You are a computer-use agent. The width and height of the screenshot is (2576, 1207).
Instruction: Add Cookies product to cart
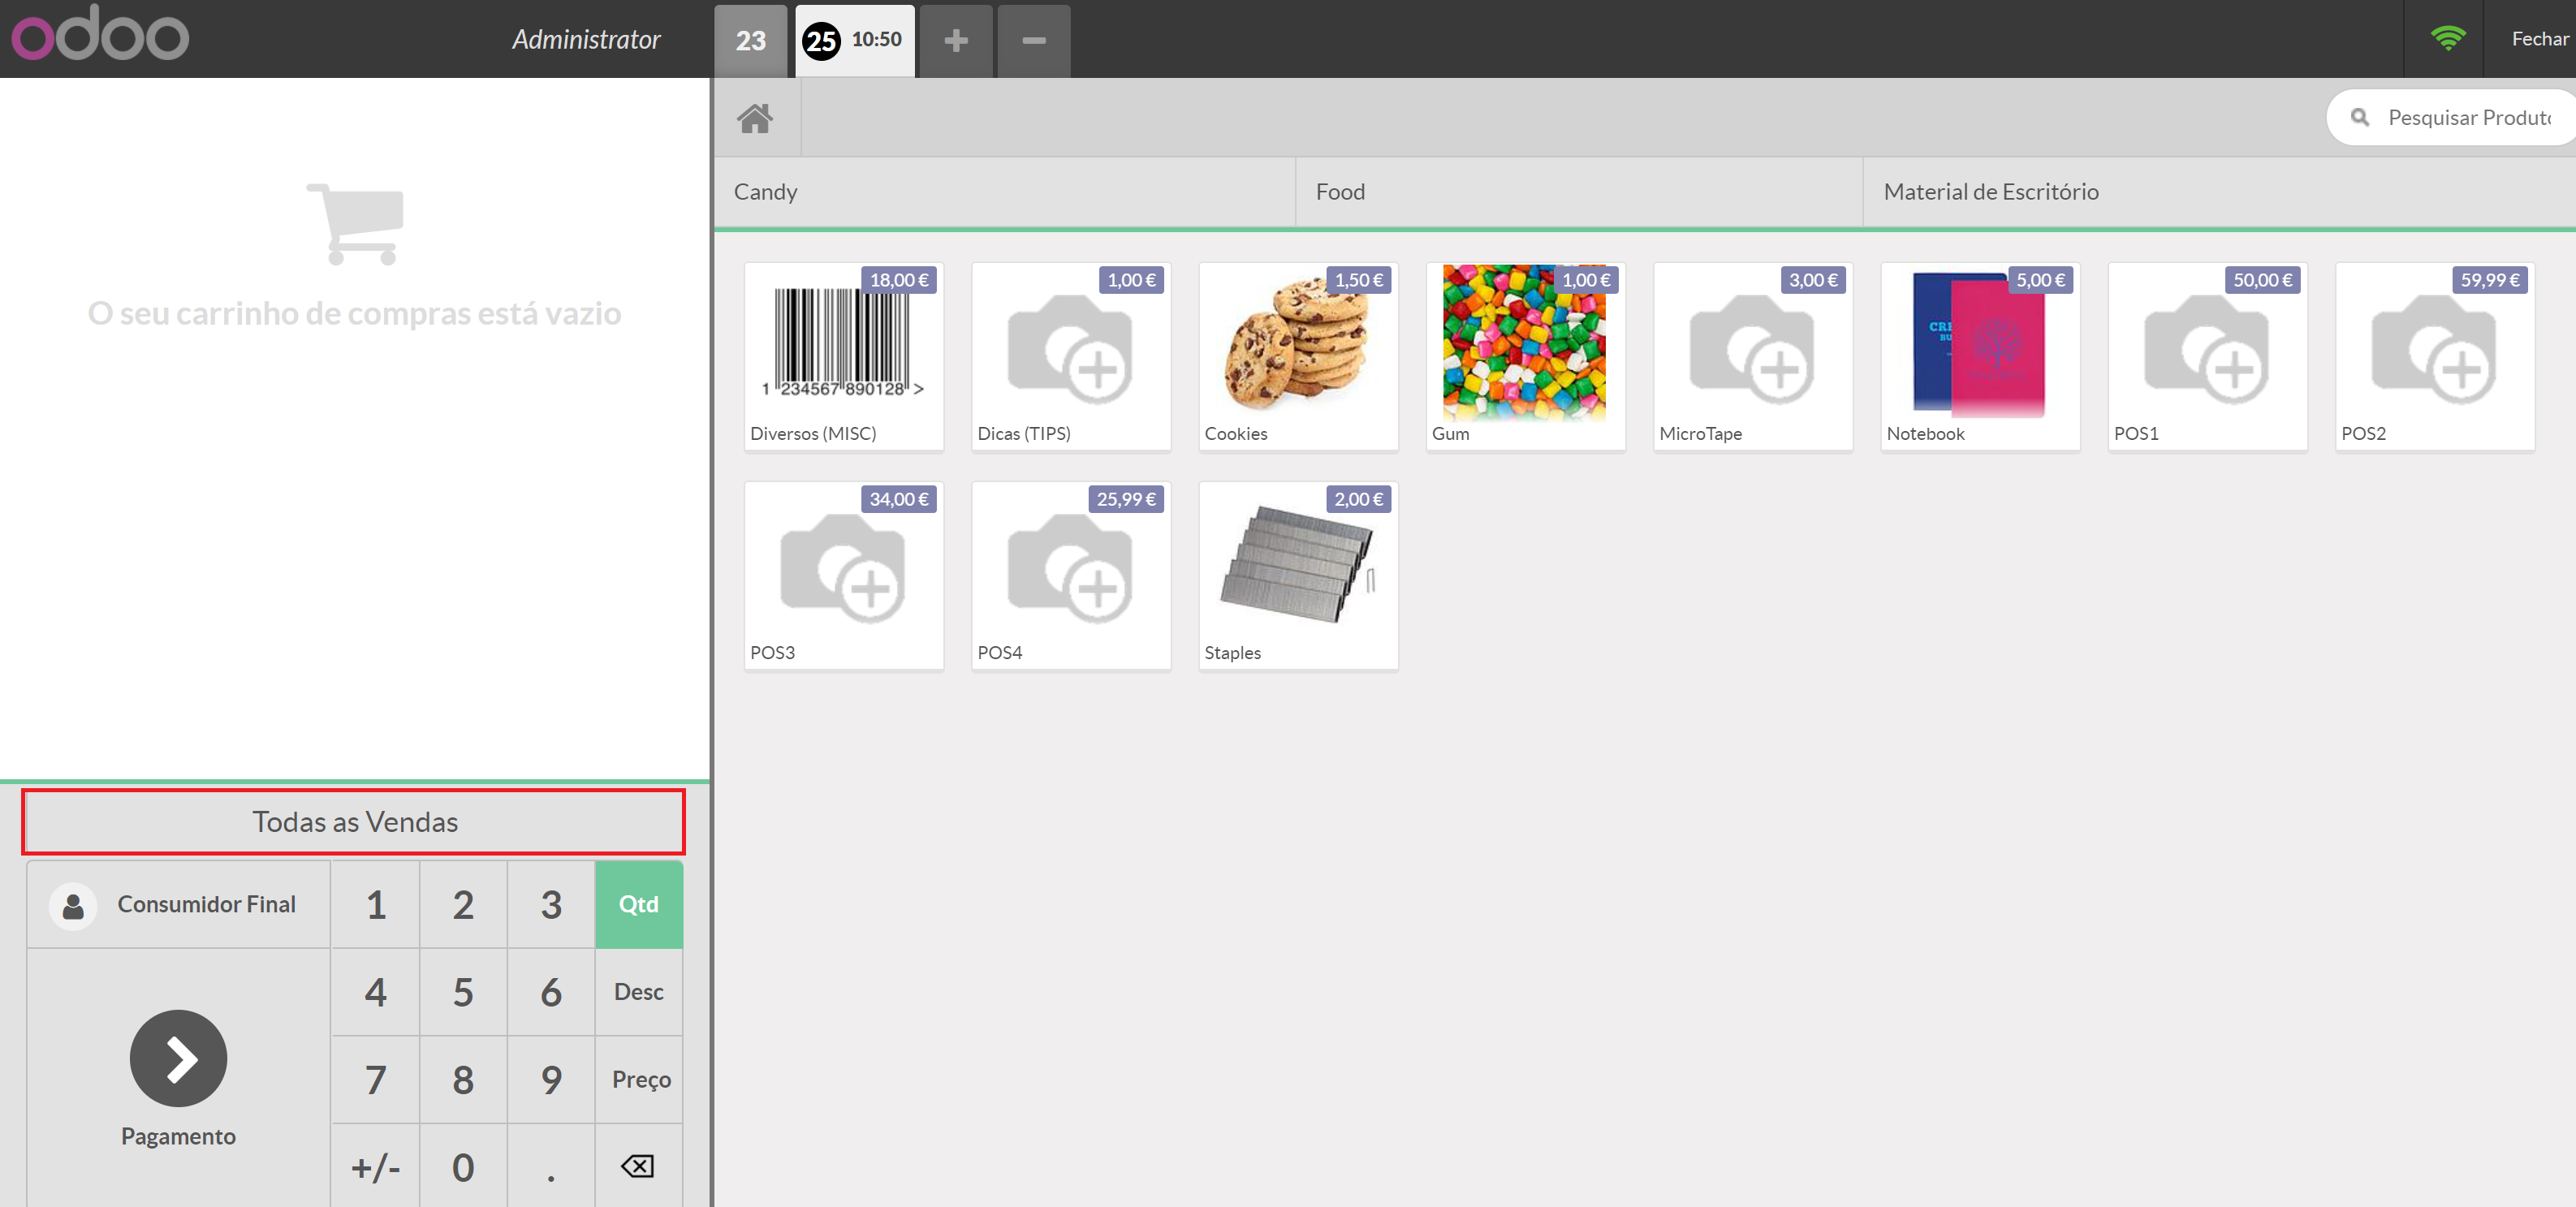click(1298, 355)
